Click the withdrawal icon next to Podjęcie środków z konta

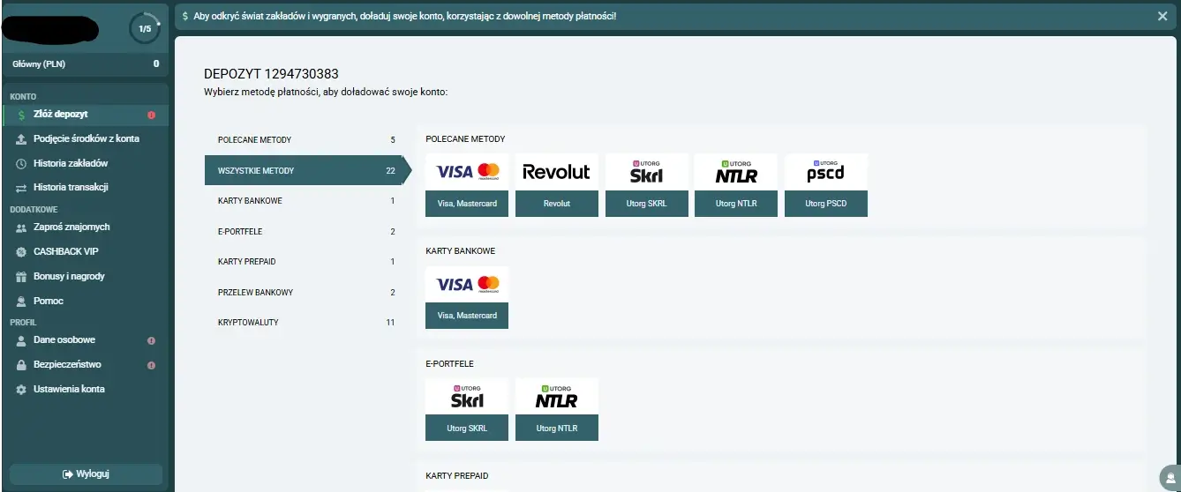coord(21,139)
